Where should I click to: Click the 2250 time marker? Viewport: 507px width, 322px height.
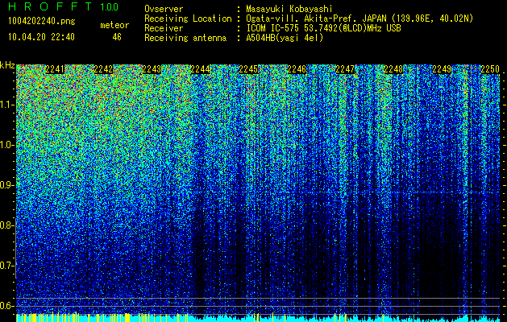[x=491, y=69]
